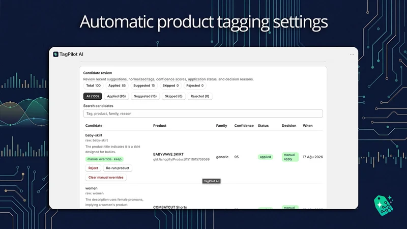Image resolution: width=407 pixels, height=229 pixels.
Task: Click the 'raw: baby-skirt' text
Action: tap(97, 140)
